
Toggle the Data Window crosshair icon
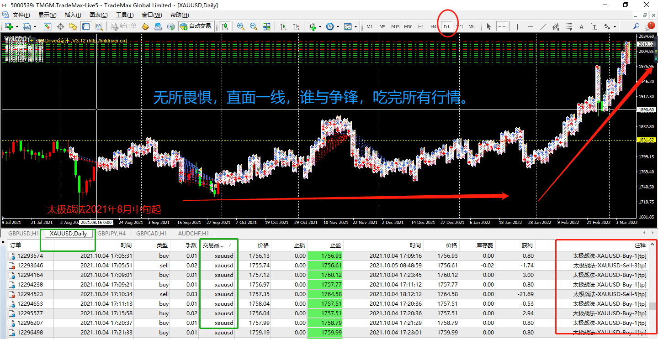pos(60,26)
